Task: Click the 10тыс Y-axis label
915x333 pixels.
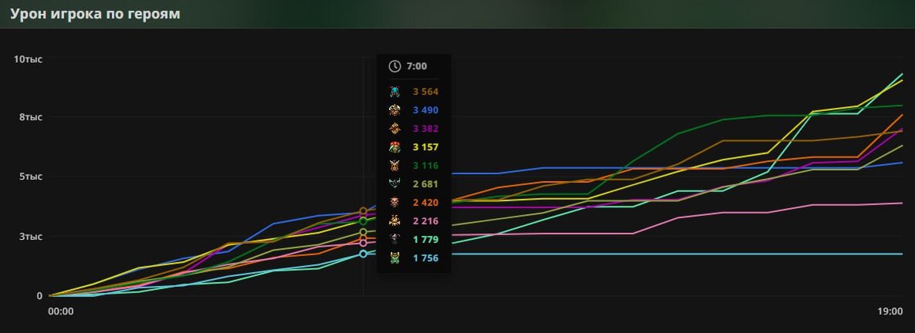Action: tap(29, 59)
